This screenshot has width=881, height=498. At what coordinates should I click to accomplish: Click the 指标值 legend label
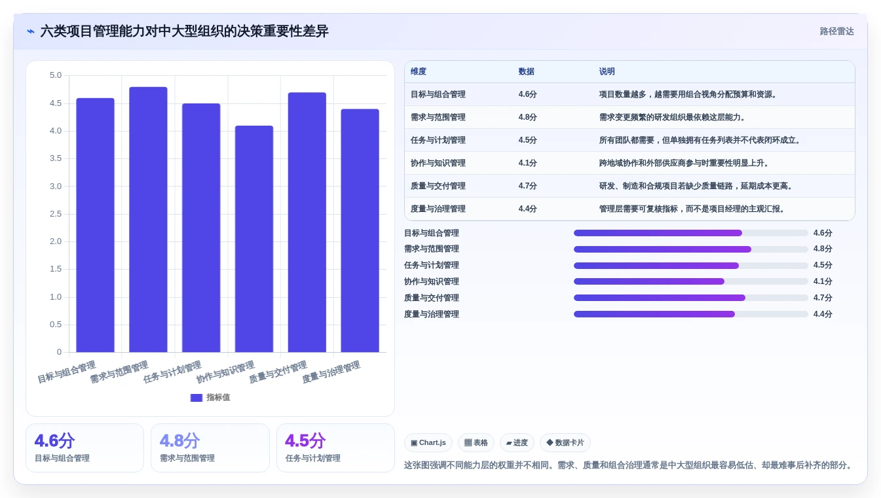tap(218, 397)
